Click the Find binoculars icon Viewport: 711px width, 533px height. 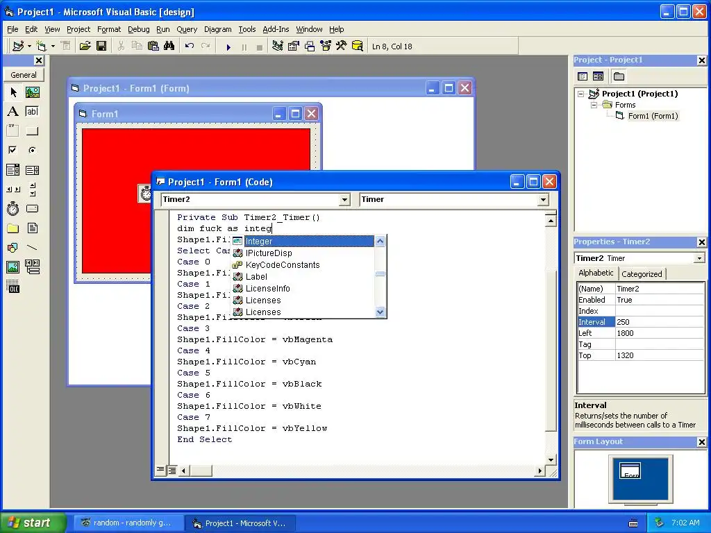(x=169, y=46)
